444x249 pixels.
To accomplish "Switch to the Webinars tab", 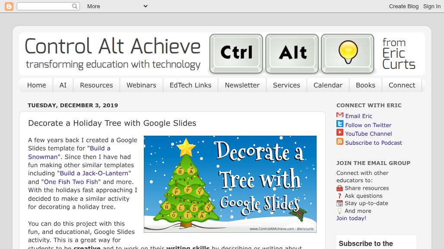I will (141, 85).
